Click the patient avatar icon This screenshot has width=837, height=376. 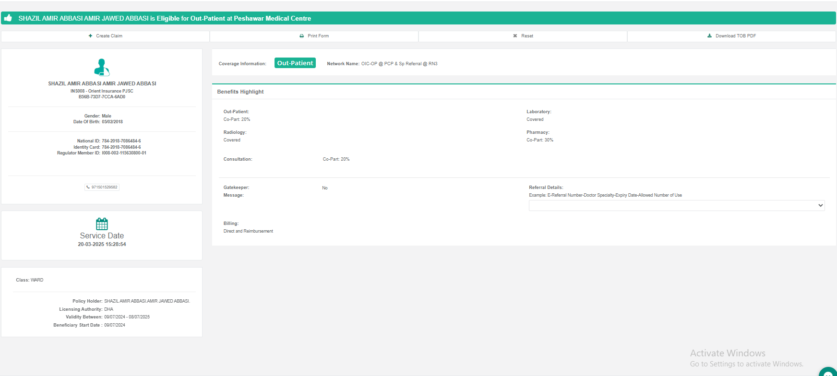click(x=102, y=67)
